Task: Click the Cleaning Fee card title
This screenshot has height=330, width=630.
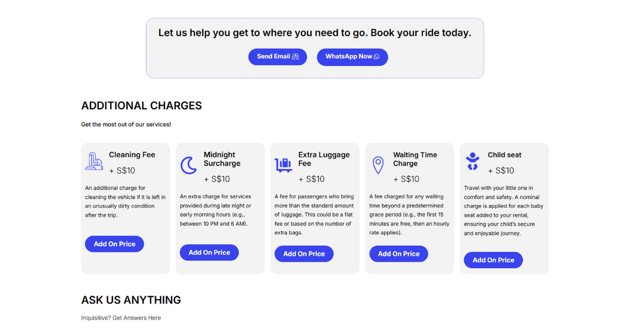Action: coord(132,155)
